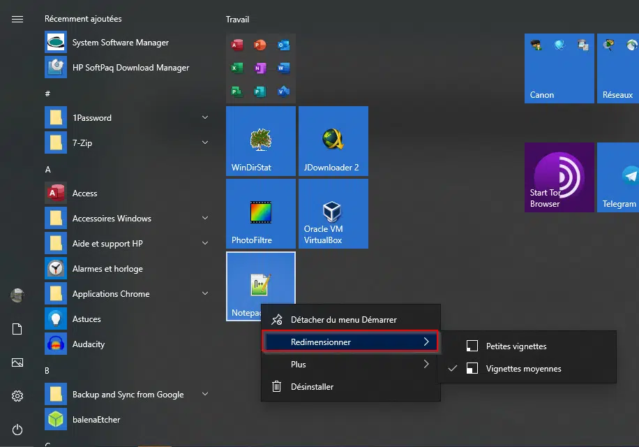The image size is (639, 447).
Task: Click the user account avatar
Action: [17, 295]
